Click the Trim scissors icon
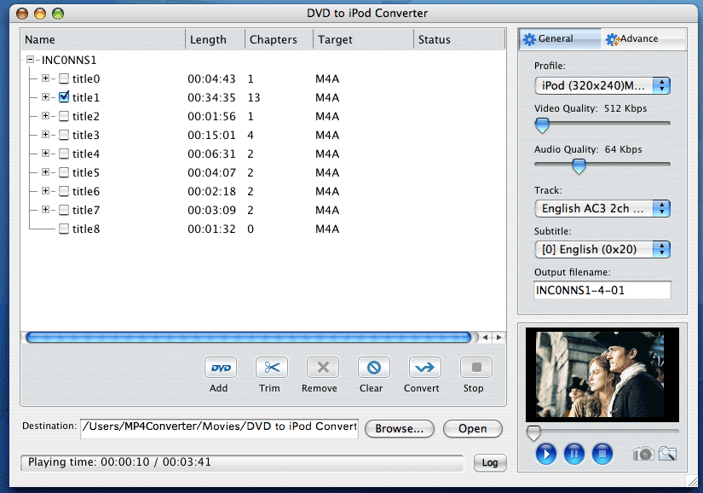 point(271,368)
